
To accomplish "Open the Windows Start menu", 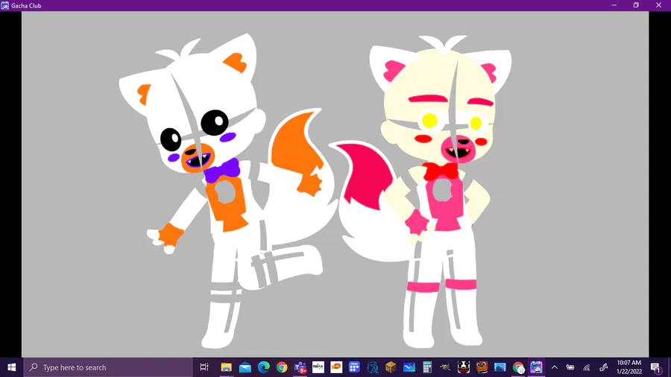I will coord(11,367).
